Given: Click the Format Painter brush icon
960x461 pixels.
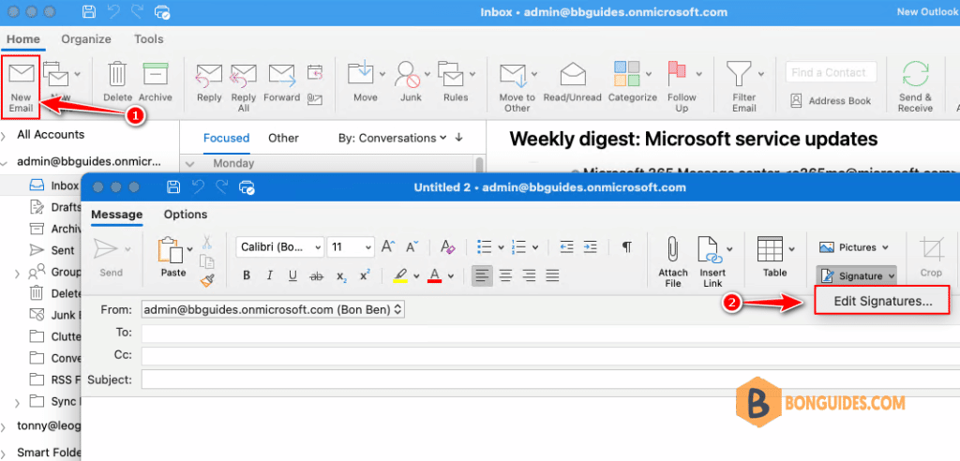Looking at the screenshot, I should 207,280.
